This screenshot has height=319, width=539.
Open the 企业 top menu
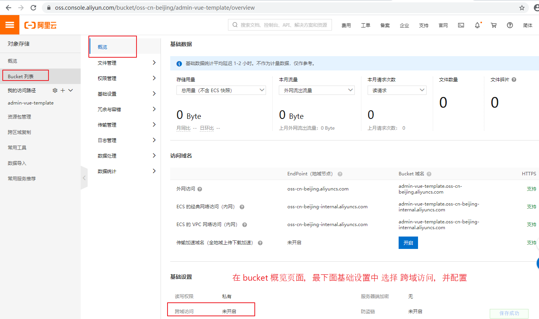click(404, 26)
